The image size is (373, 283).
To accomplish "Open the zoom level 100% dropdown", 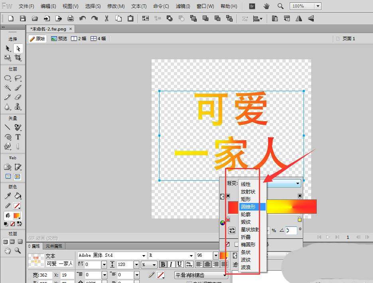I will point(317,6).
